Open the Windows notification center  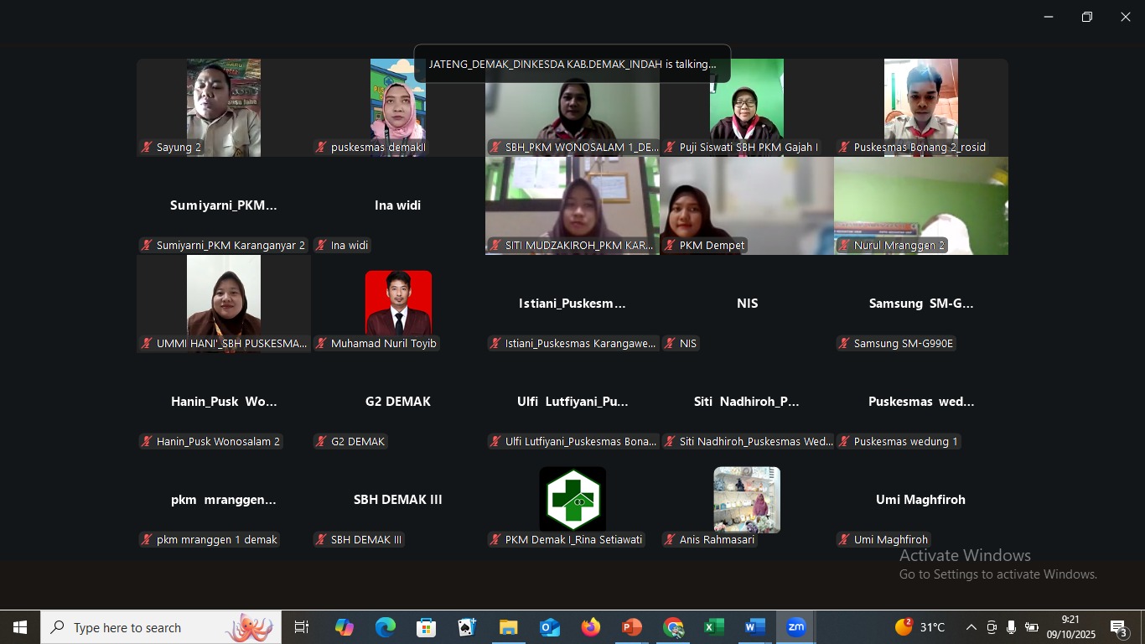(1120, 627)
